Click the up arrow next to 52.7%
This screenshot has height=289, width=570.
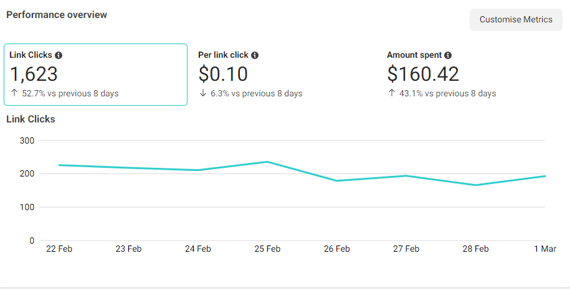[14, 94]
